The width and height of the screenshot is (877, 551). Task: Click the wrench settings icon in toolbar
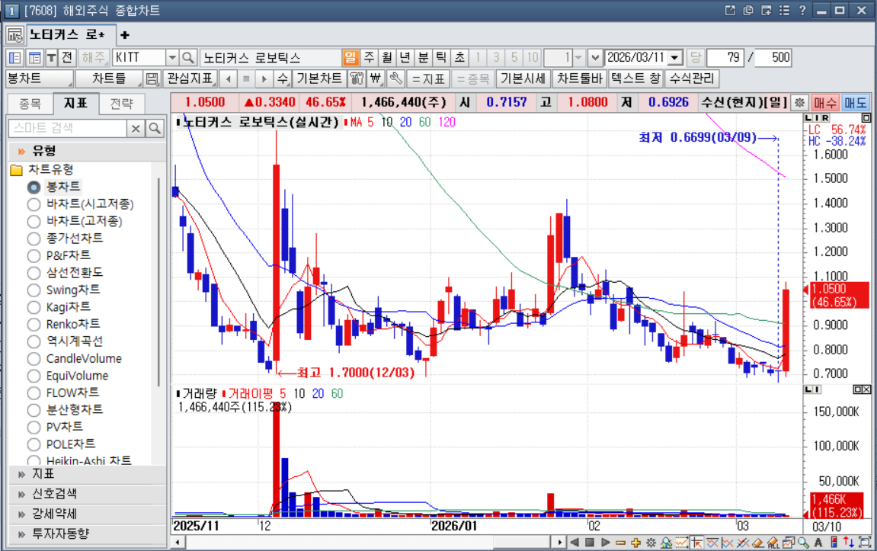point(395,78)
